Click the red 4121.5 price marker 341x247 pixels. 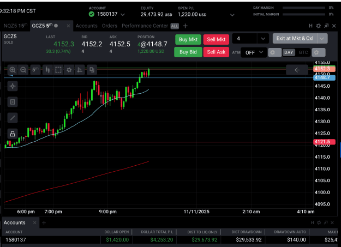click(x=324, y=142)
